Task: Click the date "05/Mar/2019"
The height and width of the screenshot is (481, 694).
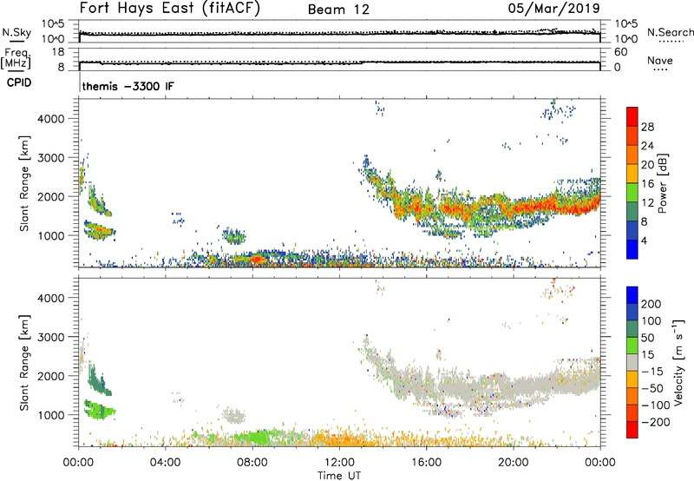Action: coord(553,9)
